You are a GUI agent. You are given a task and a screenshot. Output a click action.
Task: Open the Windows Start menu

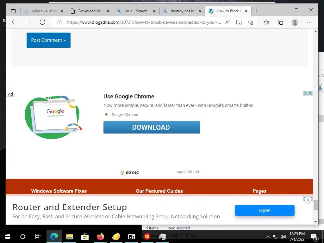pyautogui.click(x=8, y=237)
